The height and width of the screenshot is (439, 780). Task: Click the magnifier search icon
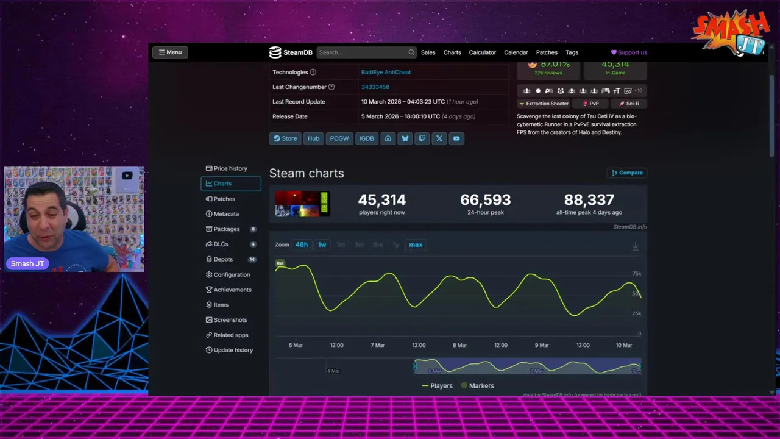[411, 52]
